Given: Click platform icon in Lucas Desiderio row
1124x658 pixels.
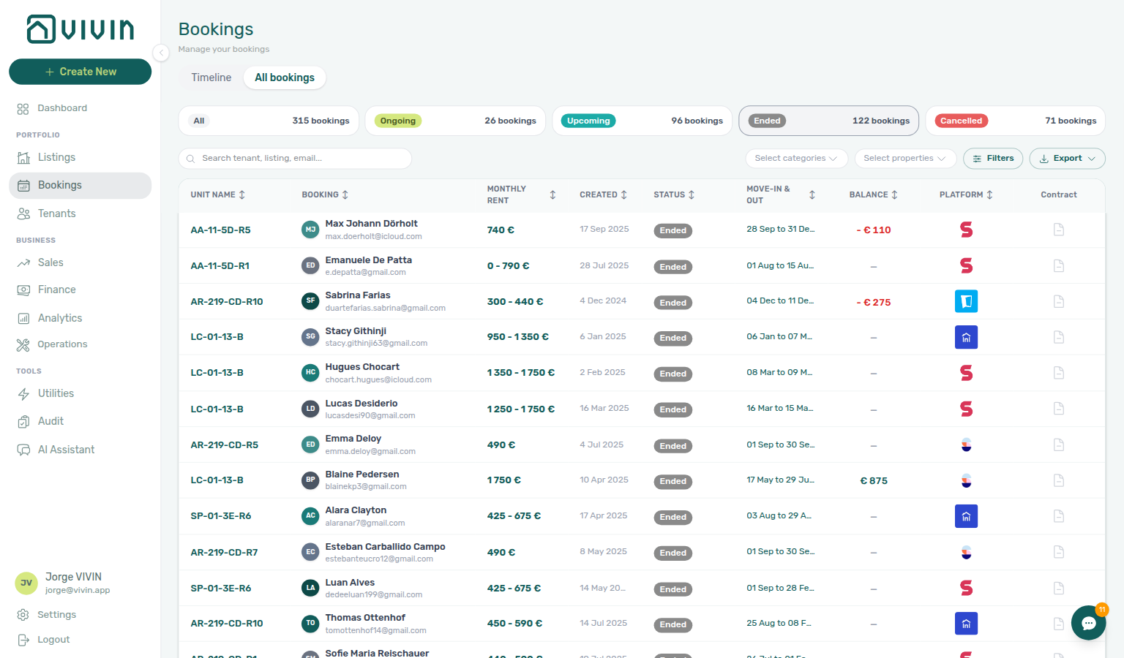Looking at the screenshot, I should point(966,409).
